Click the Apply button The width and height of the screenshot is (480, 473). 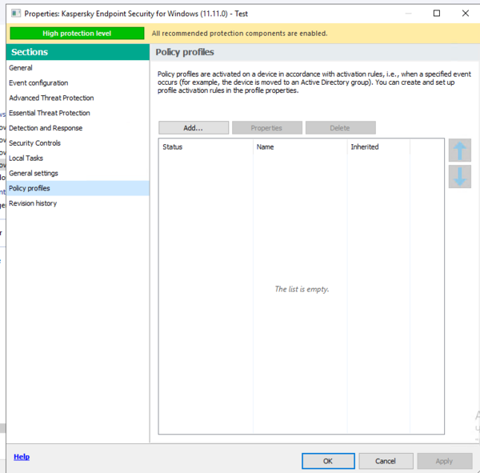click(x=445, y=461)
